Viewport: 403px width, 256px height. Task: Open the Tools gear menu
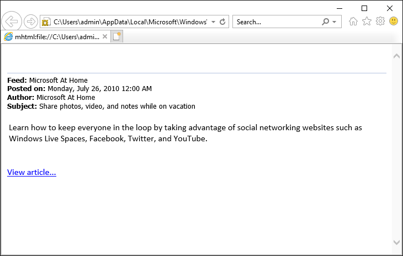(380, 22)
